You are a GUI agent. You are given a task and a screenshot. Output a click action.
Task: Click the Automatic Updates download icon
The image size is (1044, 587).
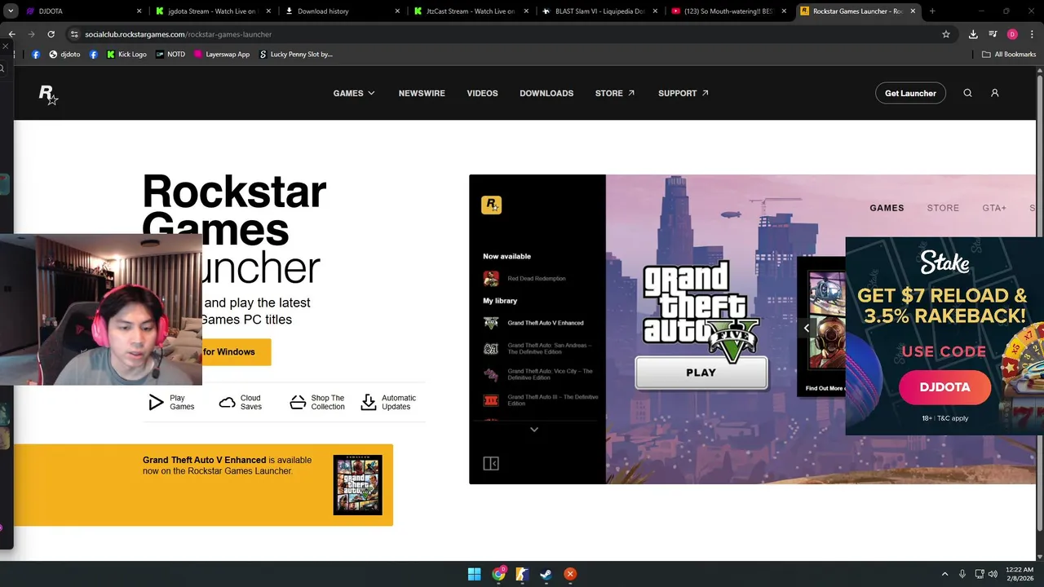click(x=369, y=402)
